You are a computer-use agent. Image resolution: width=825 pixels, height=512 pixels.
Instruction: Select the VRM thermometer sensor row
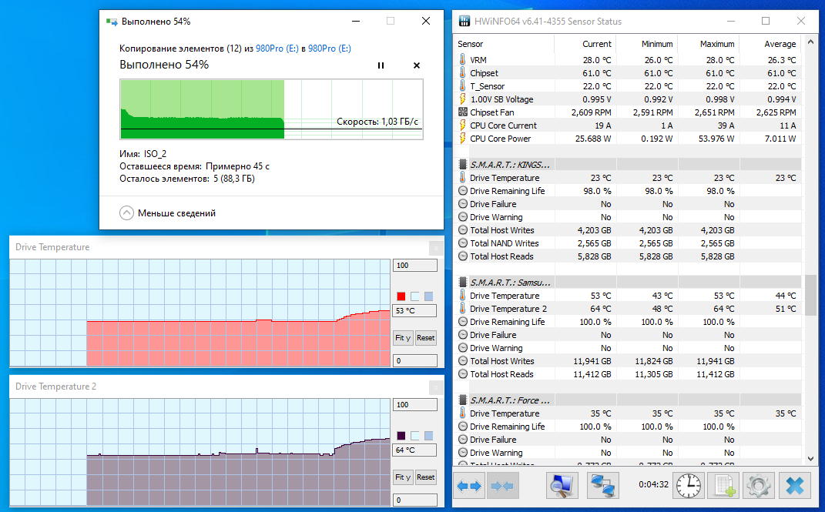pyautogui.click(x=629, y=60)
